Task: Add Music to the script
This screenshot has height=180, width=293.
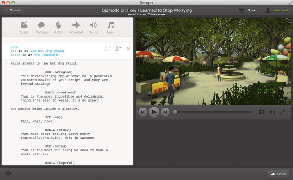Action: 111,28
